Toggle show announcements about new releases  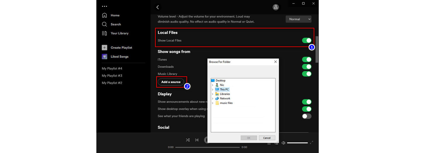click(x=307, y=102)
